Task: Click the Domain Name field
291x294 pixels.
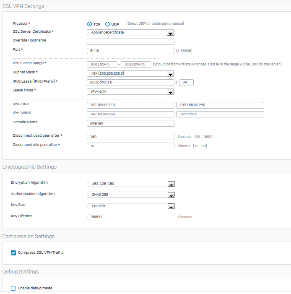Action: coord(130,123)
